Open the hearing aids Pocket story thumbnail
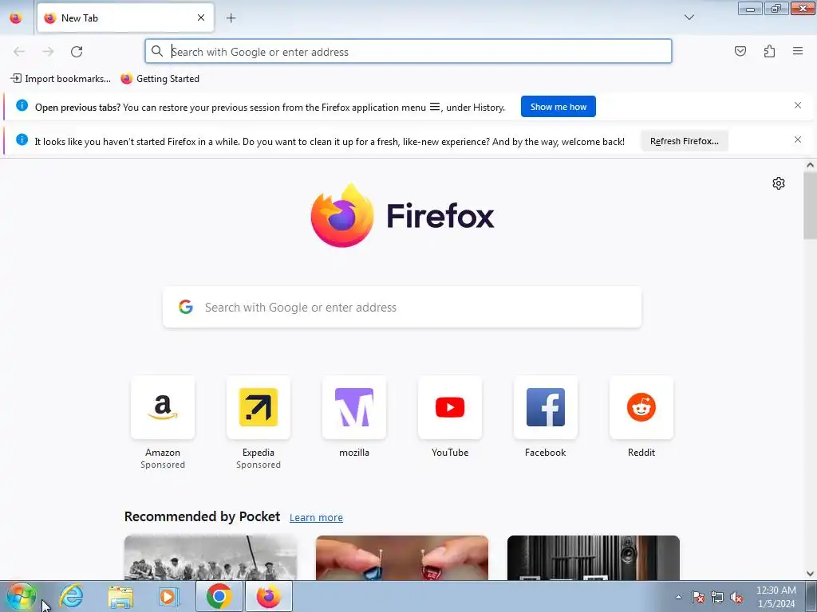The height and width of the screenshot is (612, 817). point(402,557)
